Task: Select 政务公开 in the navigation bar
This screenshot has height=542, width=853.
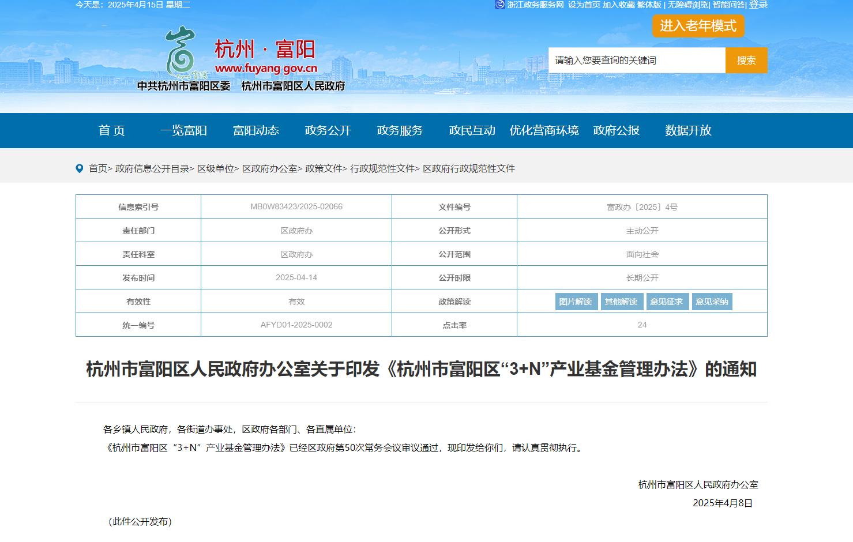Action: (328, 130)
